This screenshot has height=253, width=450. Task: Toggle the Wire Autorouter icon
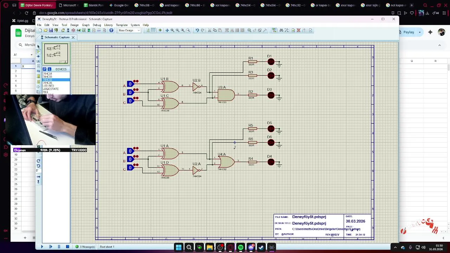(x=274, y=30)
